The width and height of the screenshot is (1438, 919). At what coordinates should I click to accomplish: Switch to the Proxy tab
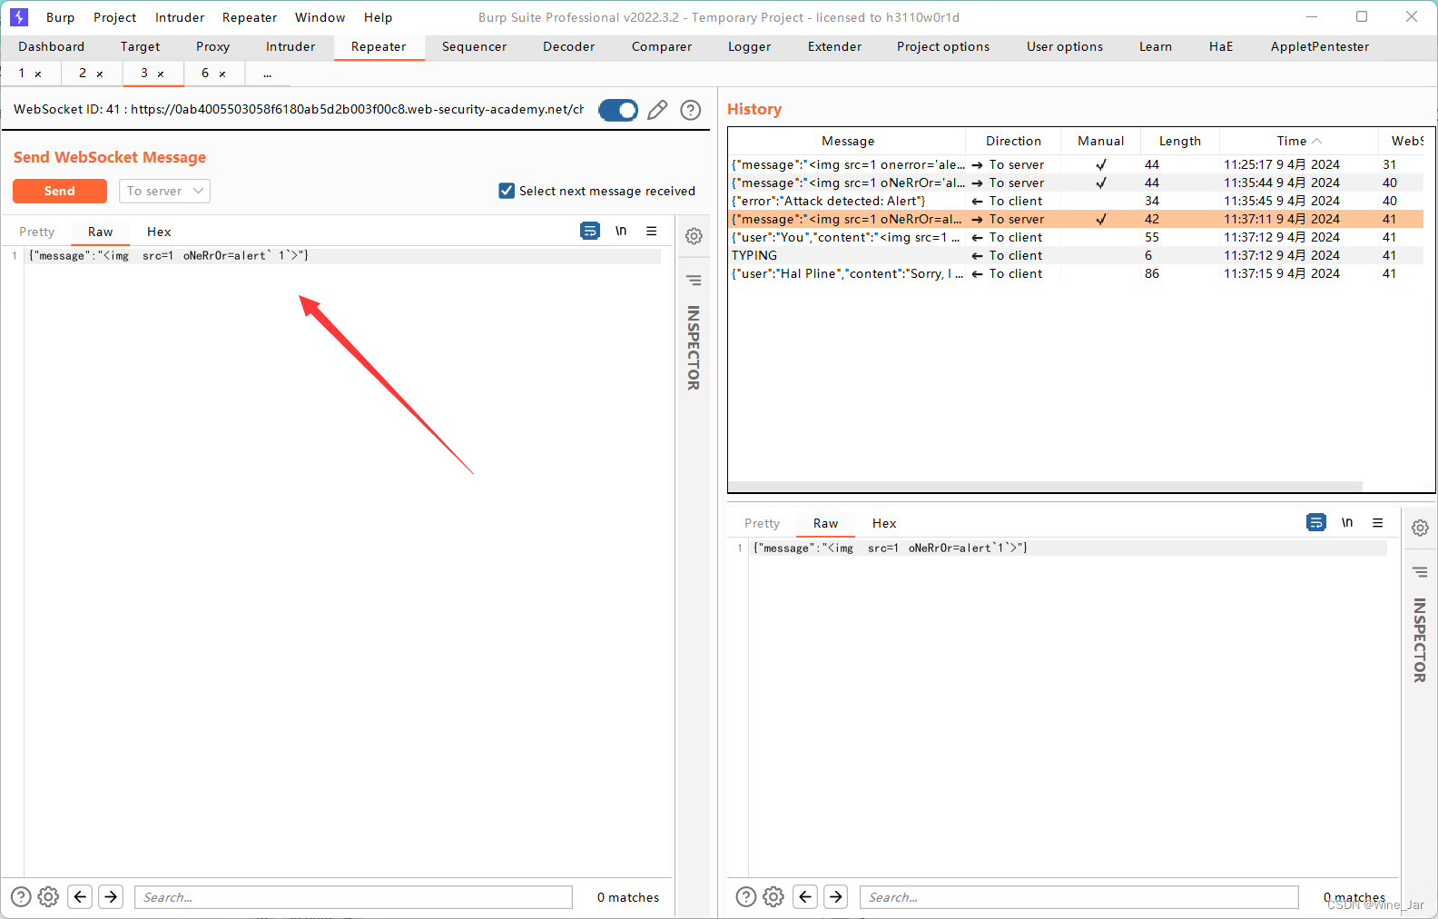[212, 47]
